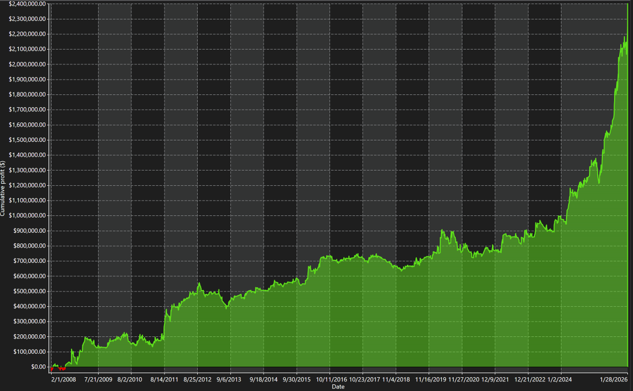Click the 12/21/2022 date label

tap(529, 379)
